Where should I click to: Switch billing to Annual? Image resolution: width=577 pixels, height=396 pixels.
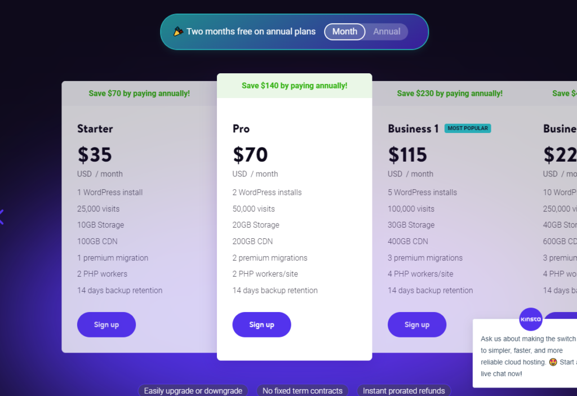pos(387,32)
